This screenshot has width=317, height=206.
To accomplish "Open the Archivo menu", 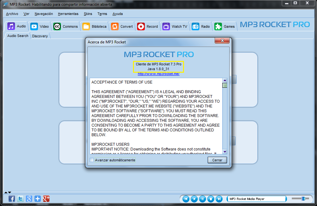I will point(12,14).
